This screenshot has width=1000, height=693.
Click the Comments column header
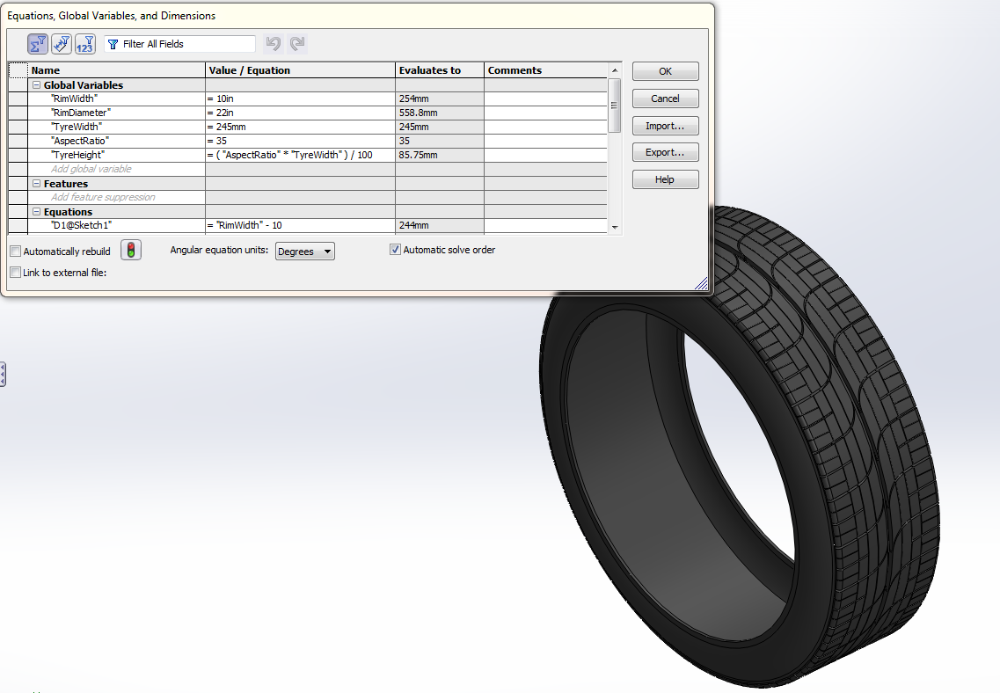point(546,70)
